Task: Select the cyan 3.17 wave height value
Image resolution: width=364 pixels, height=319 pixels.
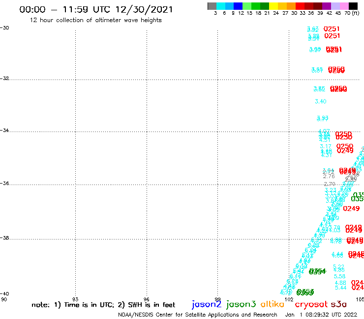Action: pos(326,146)
